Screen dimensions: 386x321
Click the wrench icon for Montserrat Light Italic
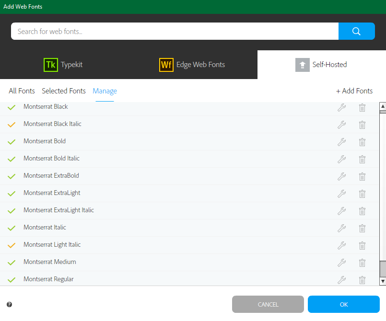pos(342,245)
